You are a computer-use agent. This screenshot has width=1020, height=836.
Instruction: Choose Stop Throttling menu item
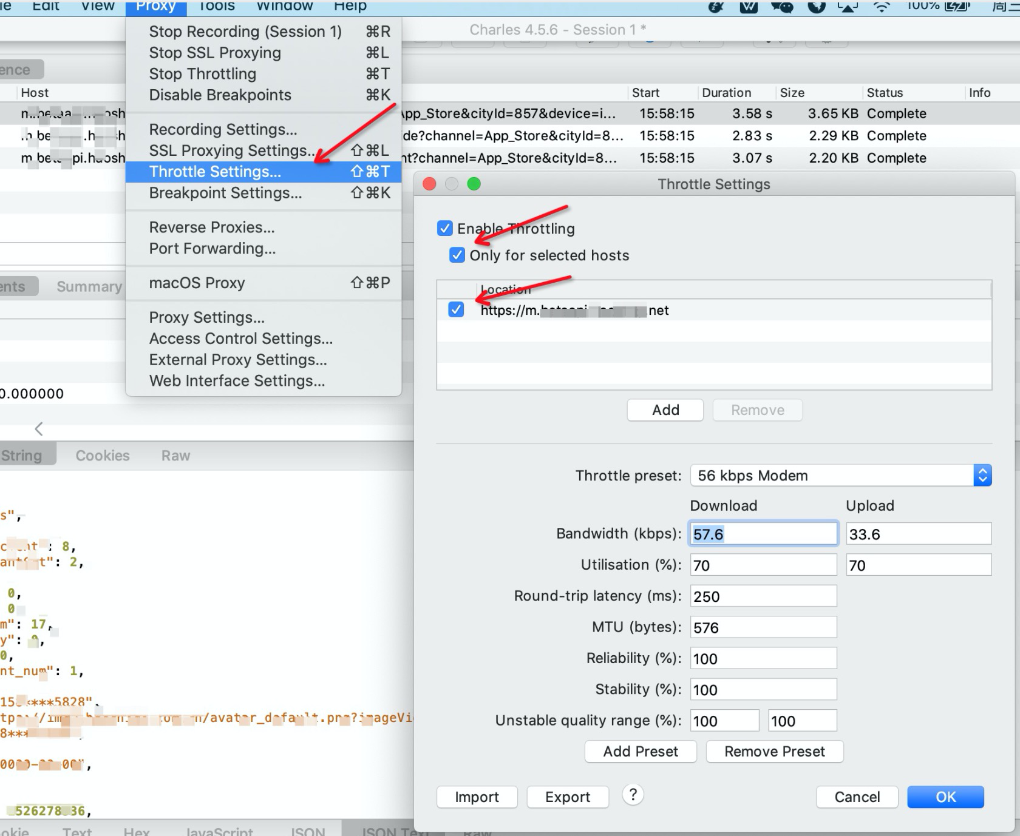(x=263, y=74)
